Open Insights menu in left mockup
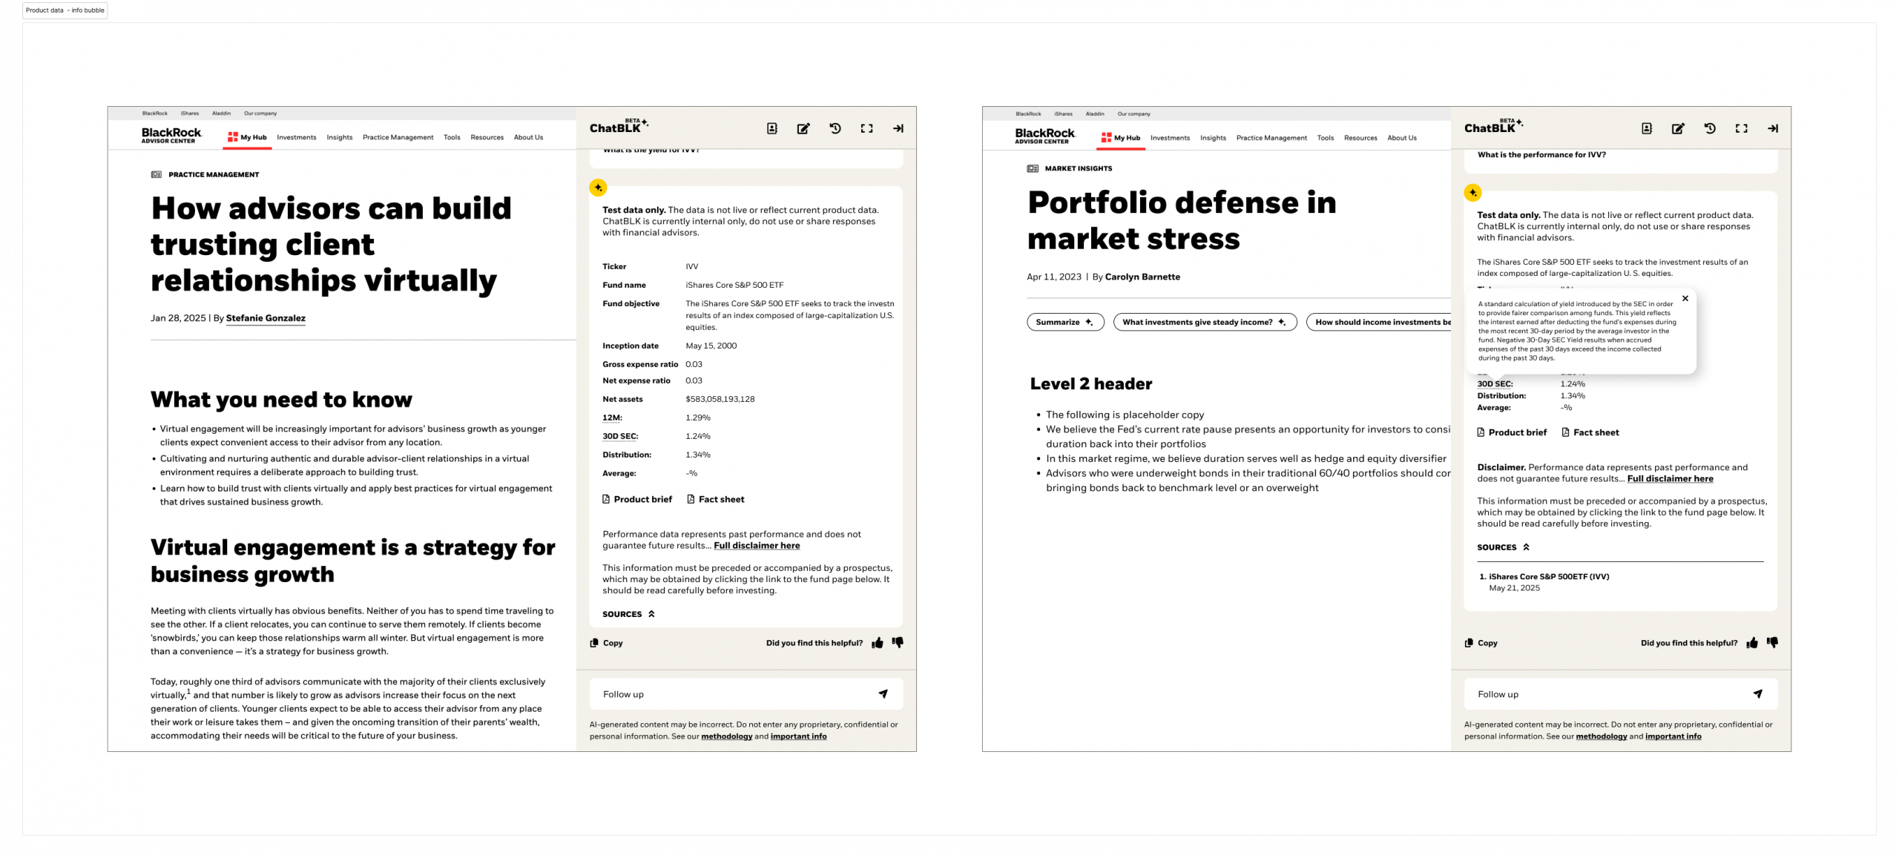The height and width of the screenshot is (858, 1899). tap(339, 137)
